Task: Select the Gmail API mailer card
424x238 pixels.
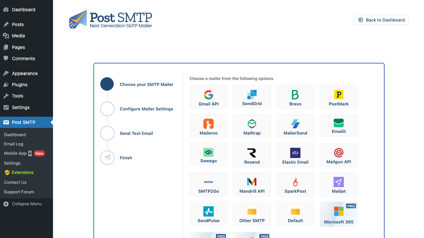Action: 208,97
